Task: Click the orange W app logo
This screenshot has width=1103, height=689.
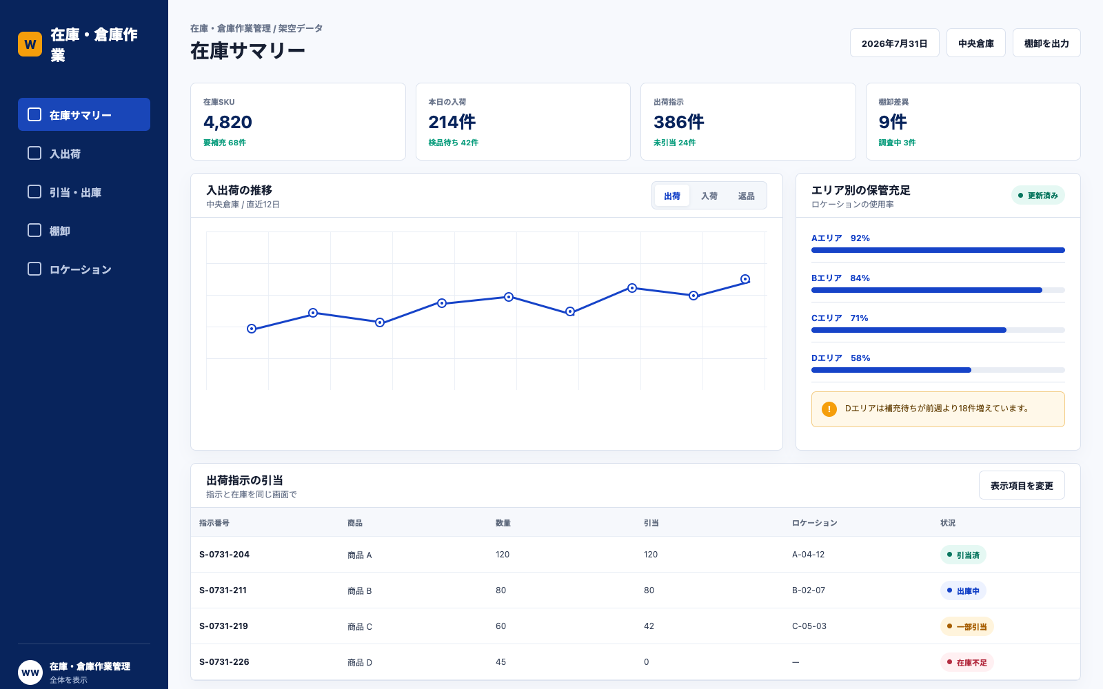Action: (30, 44)
